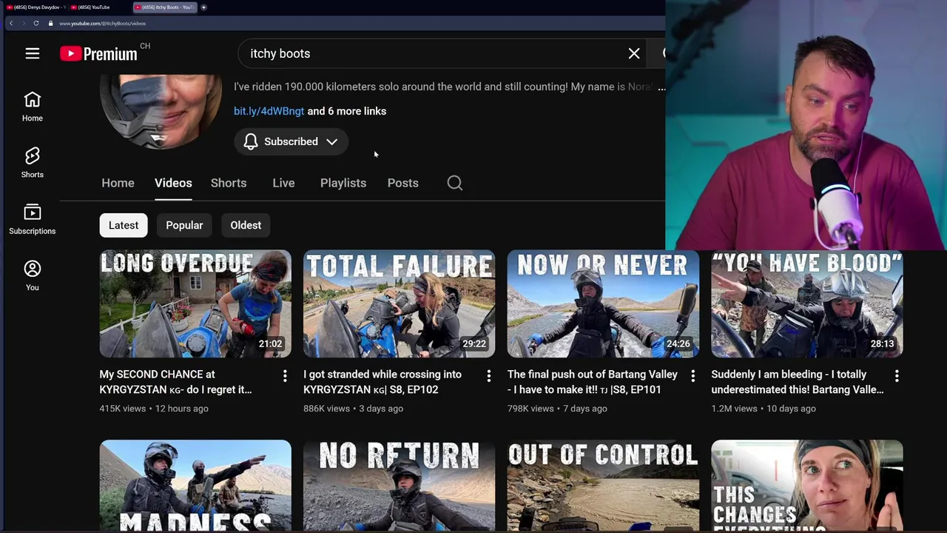This screenshot has height=533, width=947.
Task: Open the Playlists tab
Action: coord(343,183)
